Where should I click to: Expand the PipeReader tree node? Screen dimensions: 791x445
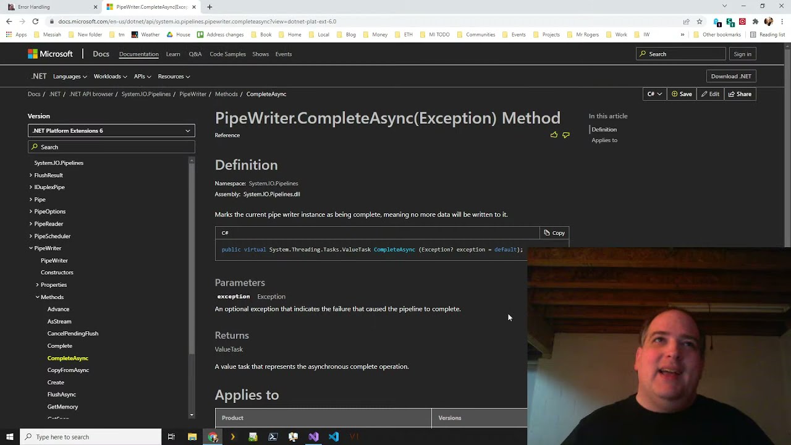[30, 224]
